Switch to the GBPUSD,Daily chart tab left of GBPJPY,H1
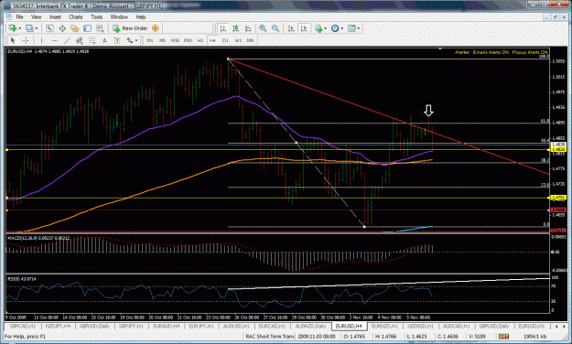 [94, 326]
